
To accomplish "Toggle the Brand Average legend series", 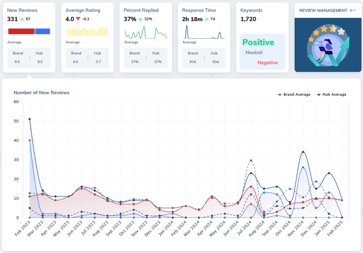I will (x=294, y=95).
